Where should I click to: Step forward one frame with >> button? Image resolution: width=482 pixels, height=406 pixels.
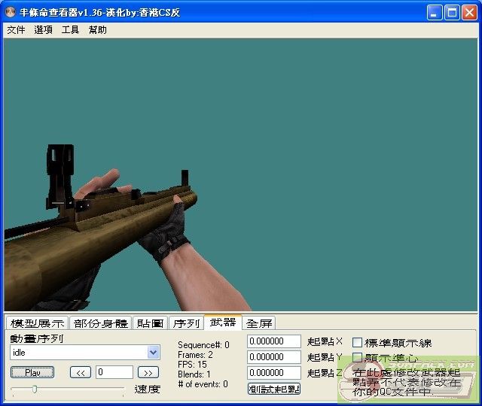(148, 373)
